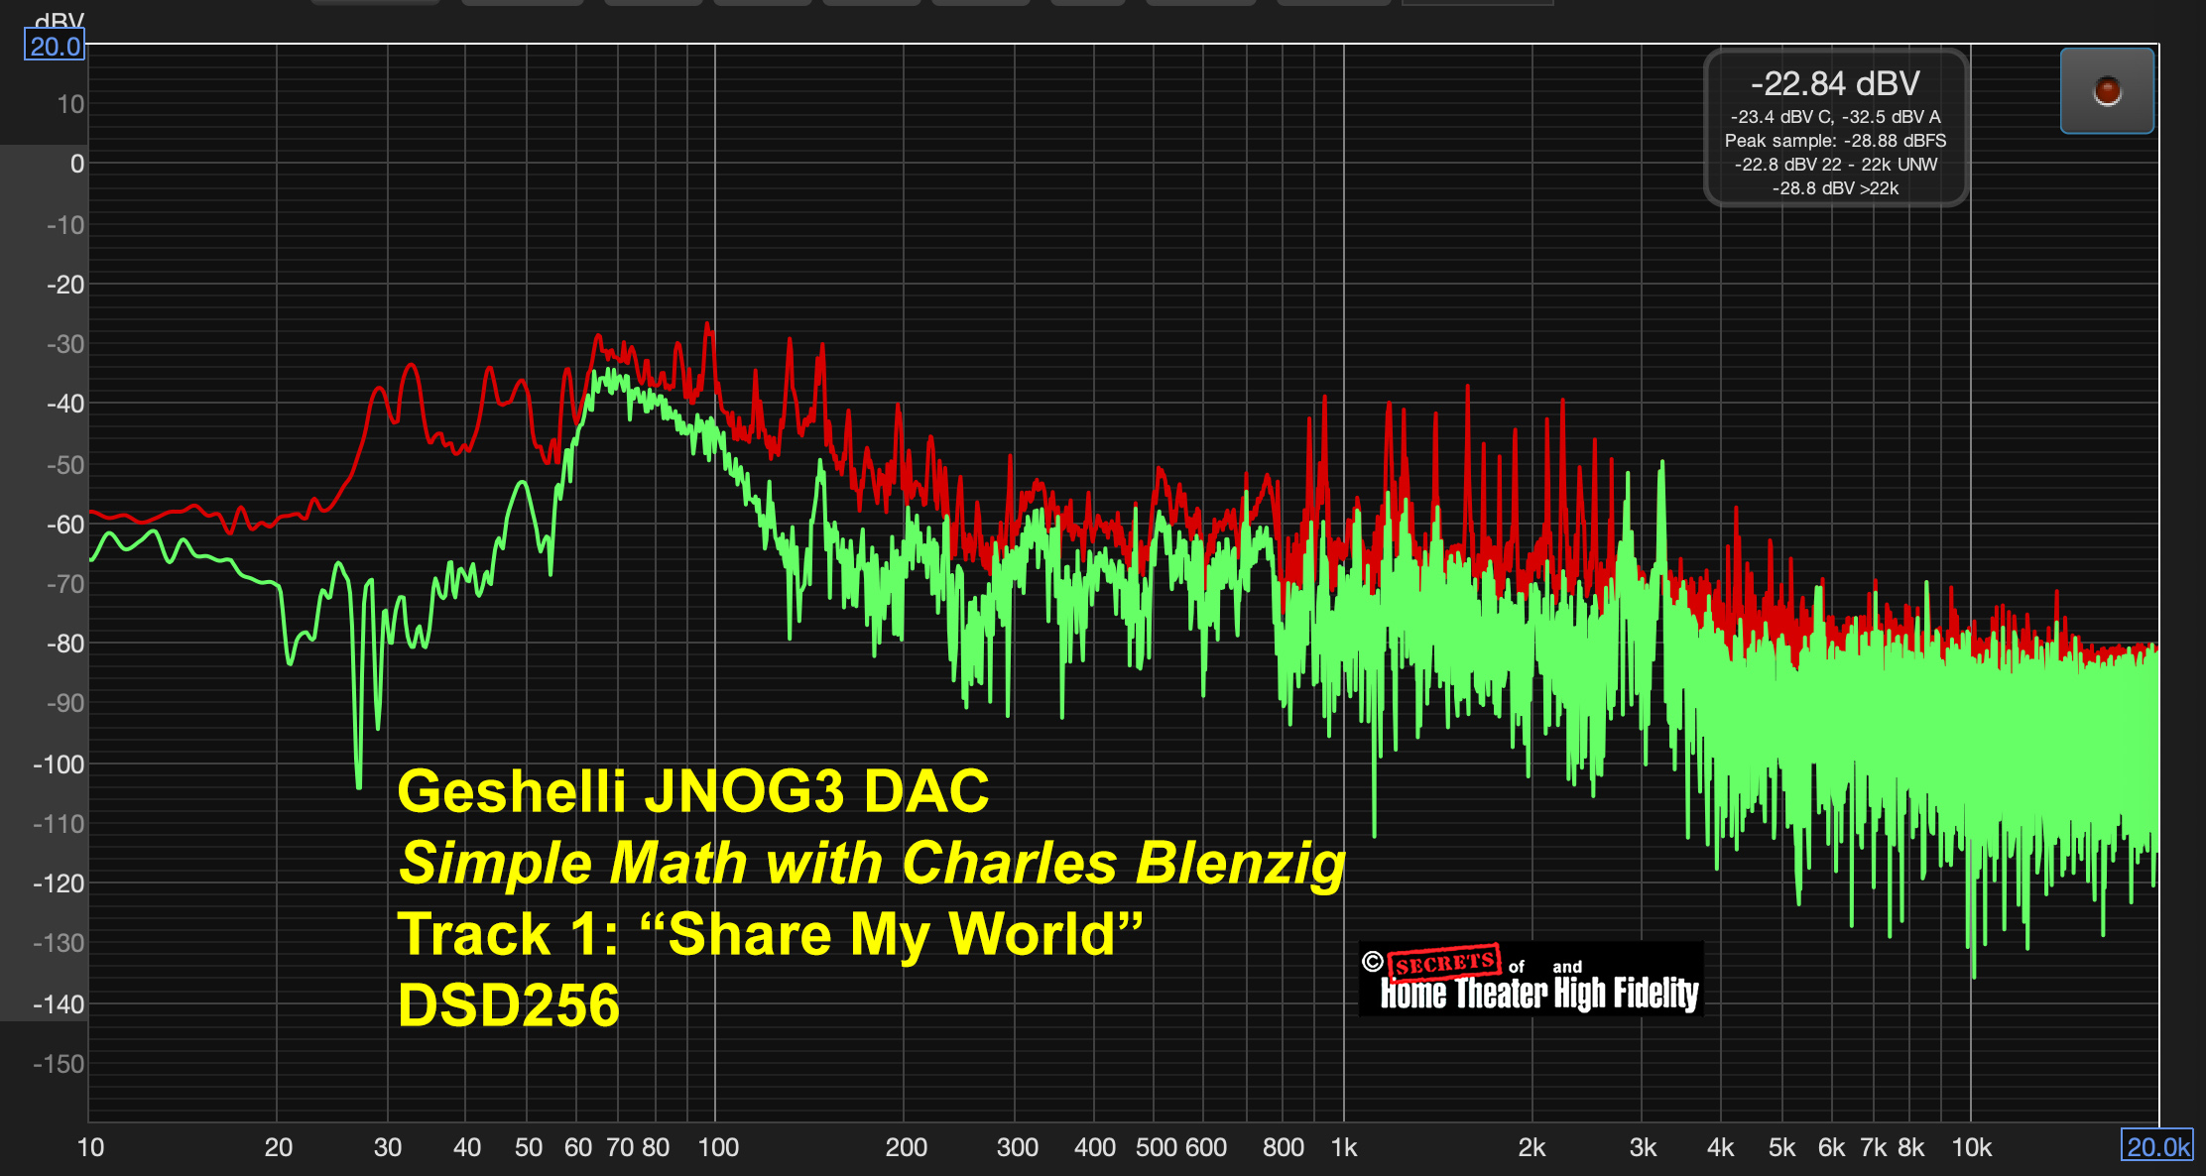
Task: Click the '-22.8 dBV 22 - 22k UNW' line
Action: coord(1835,165)
